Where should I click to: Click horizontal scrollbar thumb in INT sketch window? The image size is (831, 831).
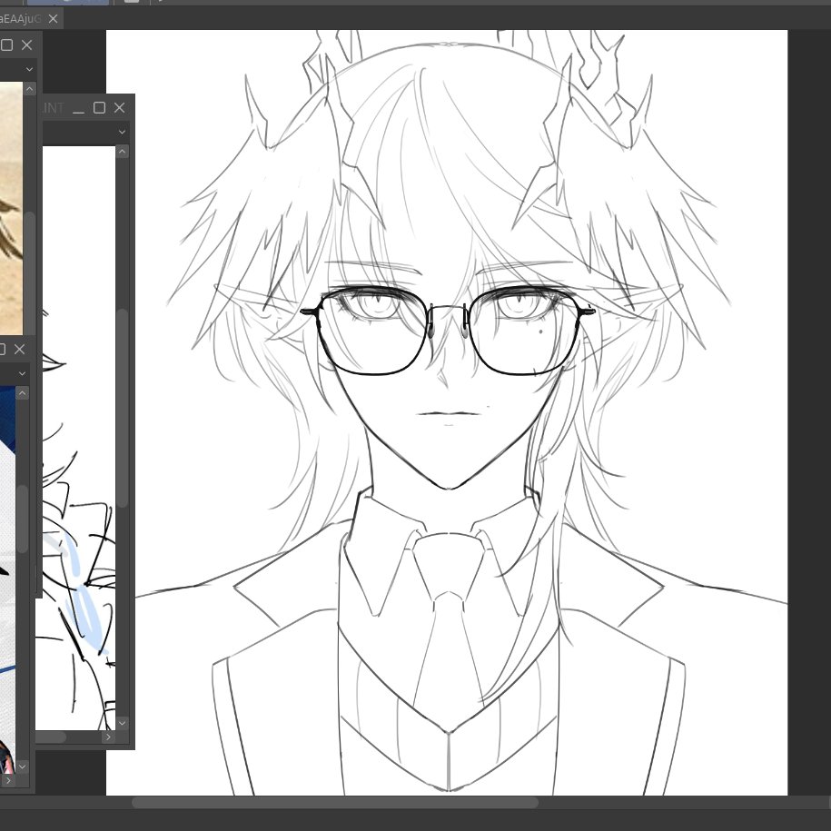(x=51, y=737)
